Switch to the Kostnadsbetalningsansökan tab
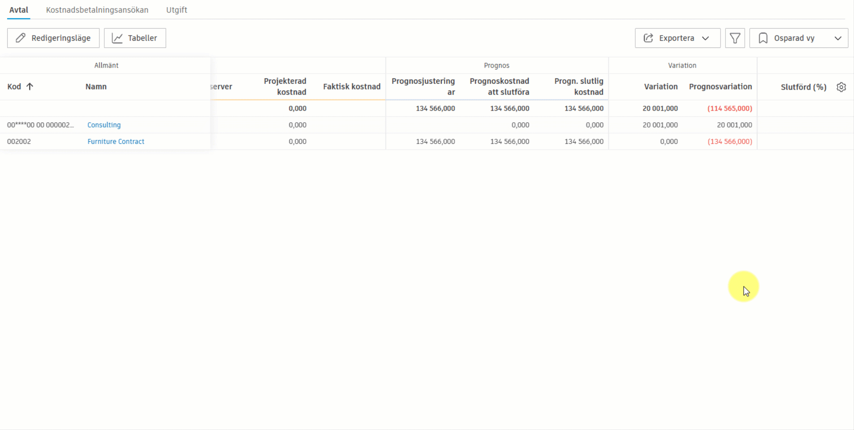Screen dimensions: 854x430 tap(97, 10)
